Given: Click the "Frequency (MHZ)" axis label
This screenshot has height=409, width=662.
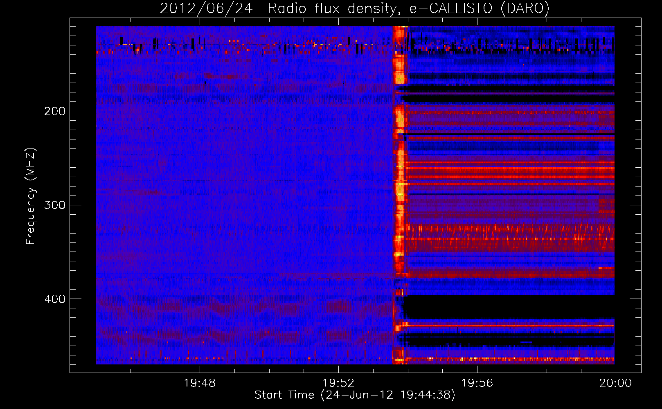Looking at the screenshot, I should point(31,196).
